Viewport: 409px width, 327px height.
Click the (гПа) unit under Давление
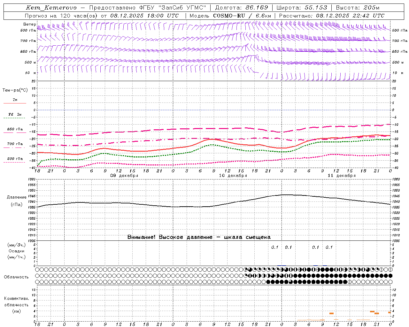(x=17, y=205)
